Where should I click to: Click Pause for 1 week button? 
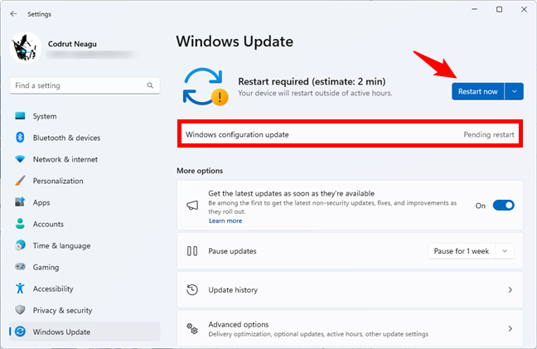click(462, 251)
